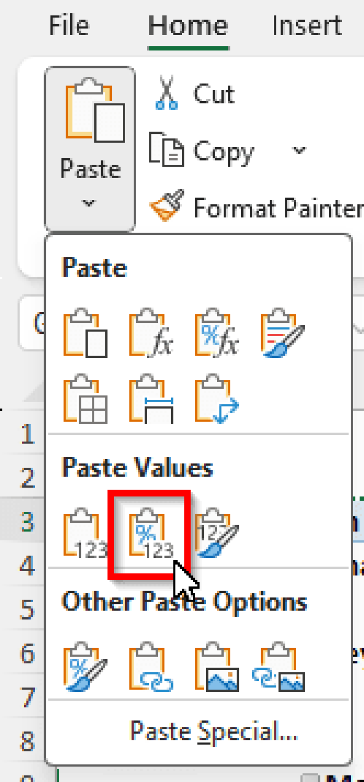Select the No Borders paste option

[85, 401]
